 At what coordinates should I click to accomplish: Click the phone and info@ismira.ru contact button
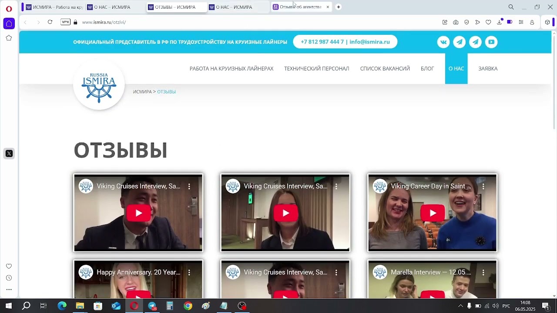tap(345, 42)
